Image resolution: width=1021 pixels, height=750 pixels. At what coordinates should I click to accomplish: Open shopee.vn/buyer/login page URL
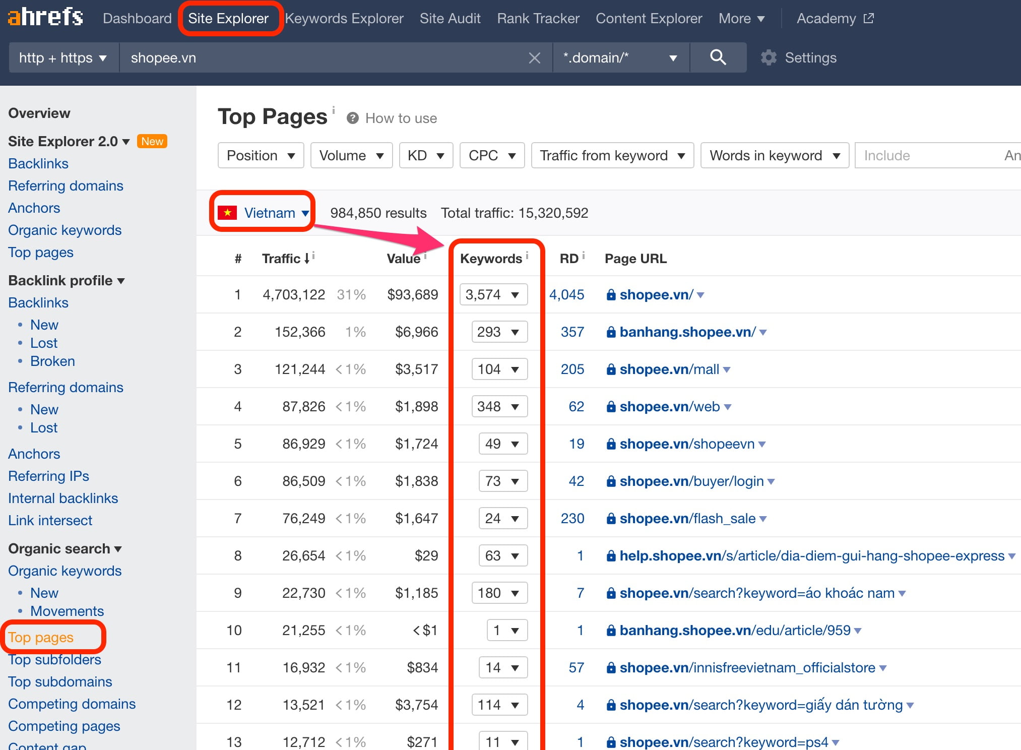point(691,481)
